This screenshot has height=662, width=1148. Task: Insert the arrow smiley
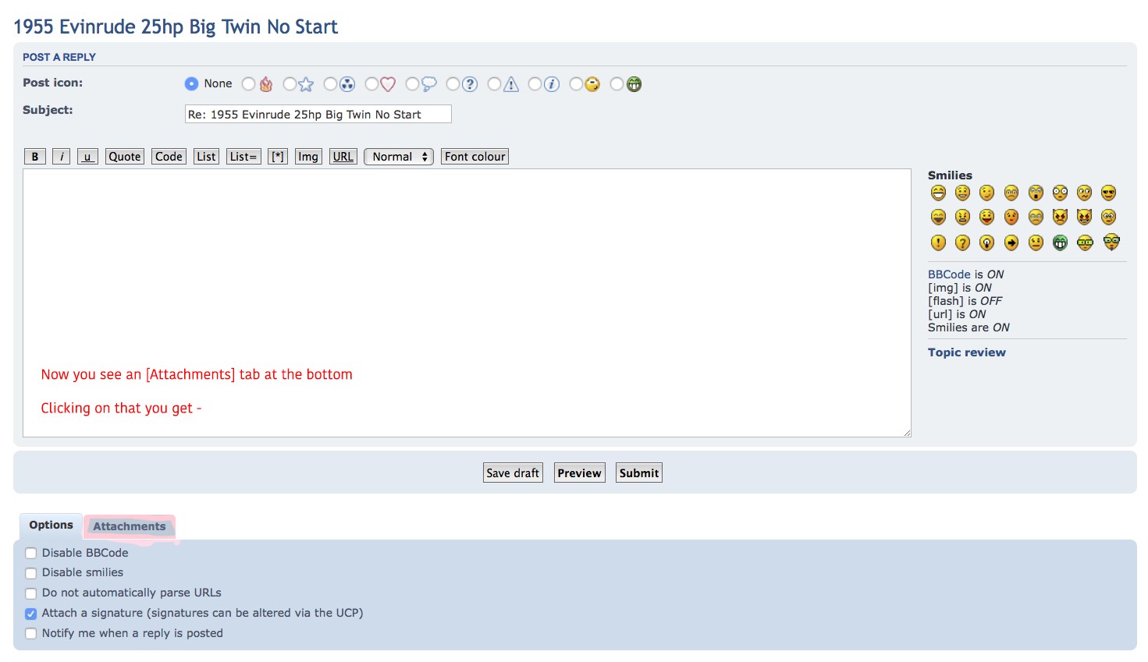pos(1011,242)
